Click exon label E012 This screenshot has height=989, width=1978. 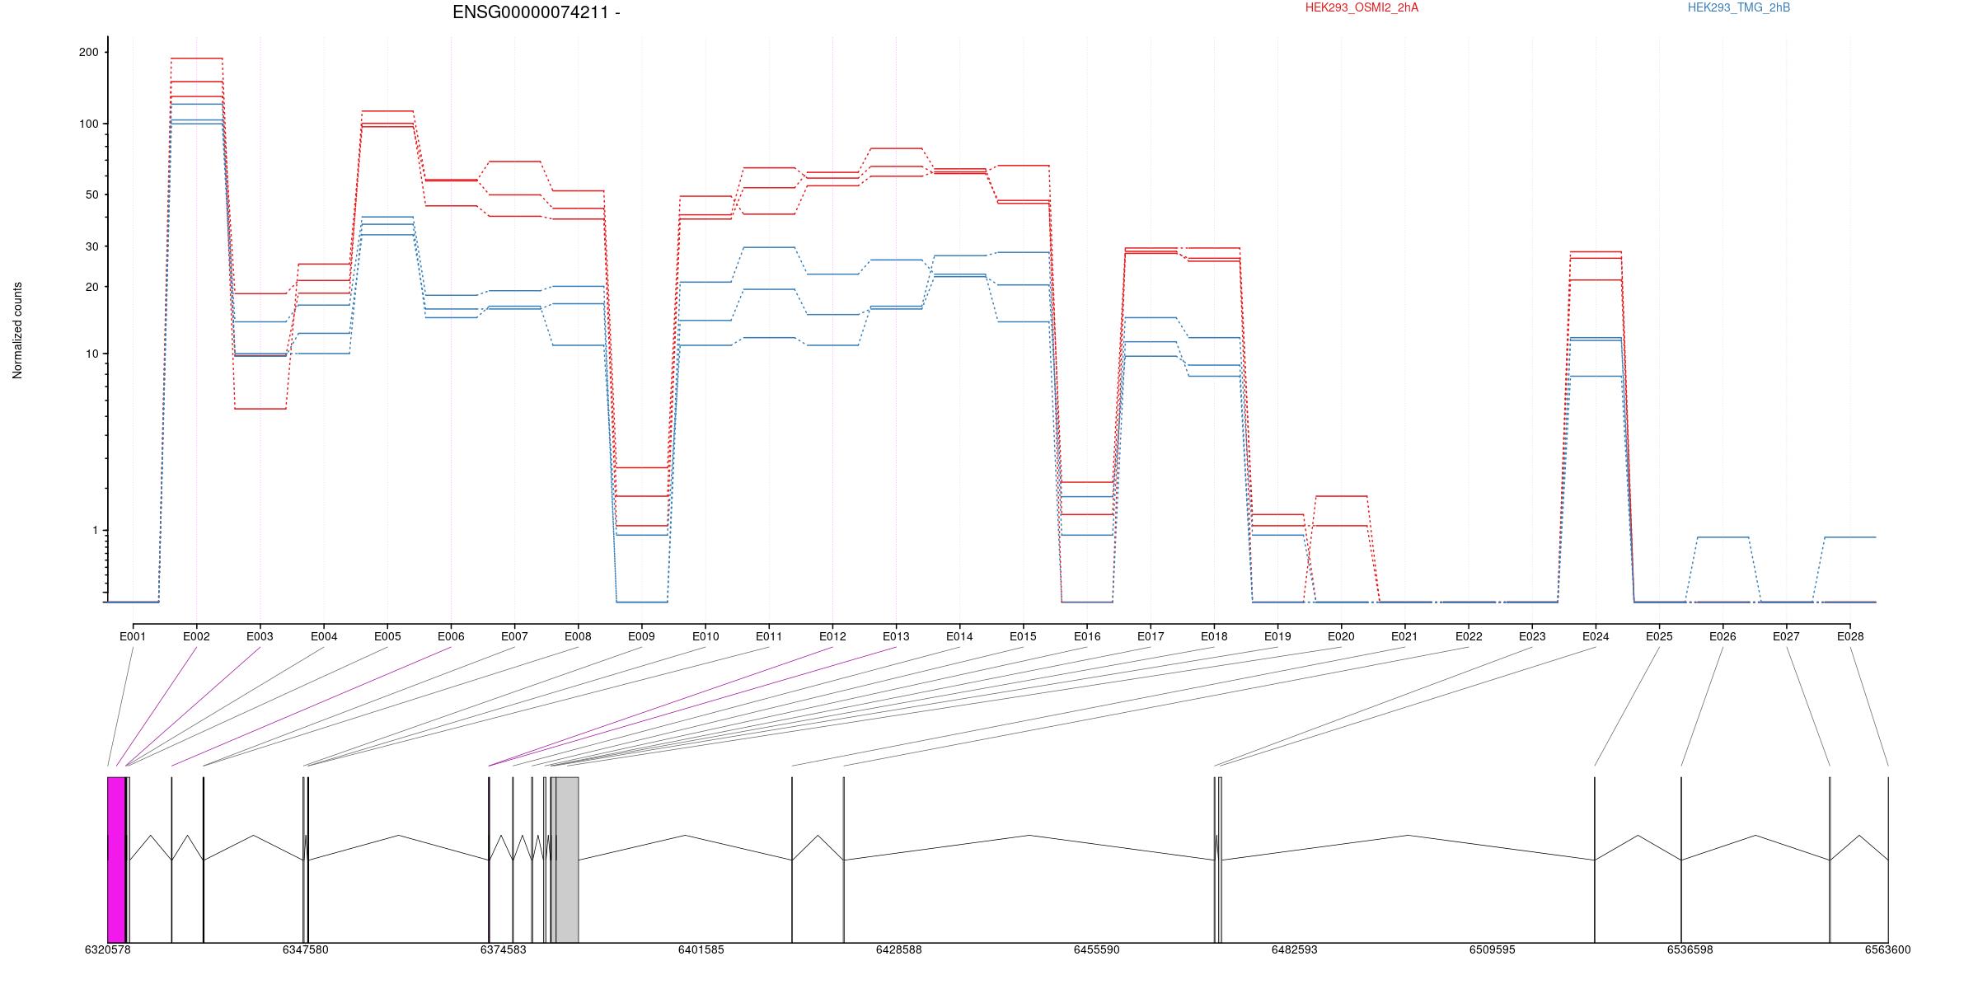point(832,636)
